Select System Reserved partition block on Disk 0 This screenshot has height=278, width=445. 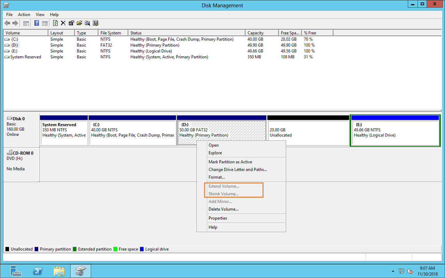pyautogui.click(x=64, y=130)
